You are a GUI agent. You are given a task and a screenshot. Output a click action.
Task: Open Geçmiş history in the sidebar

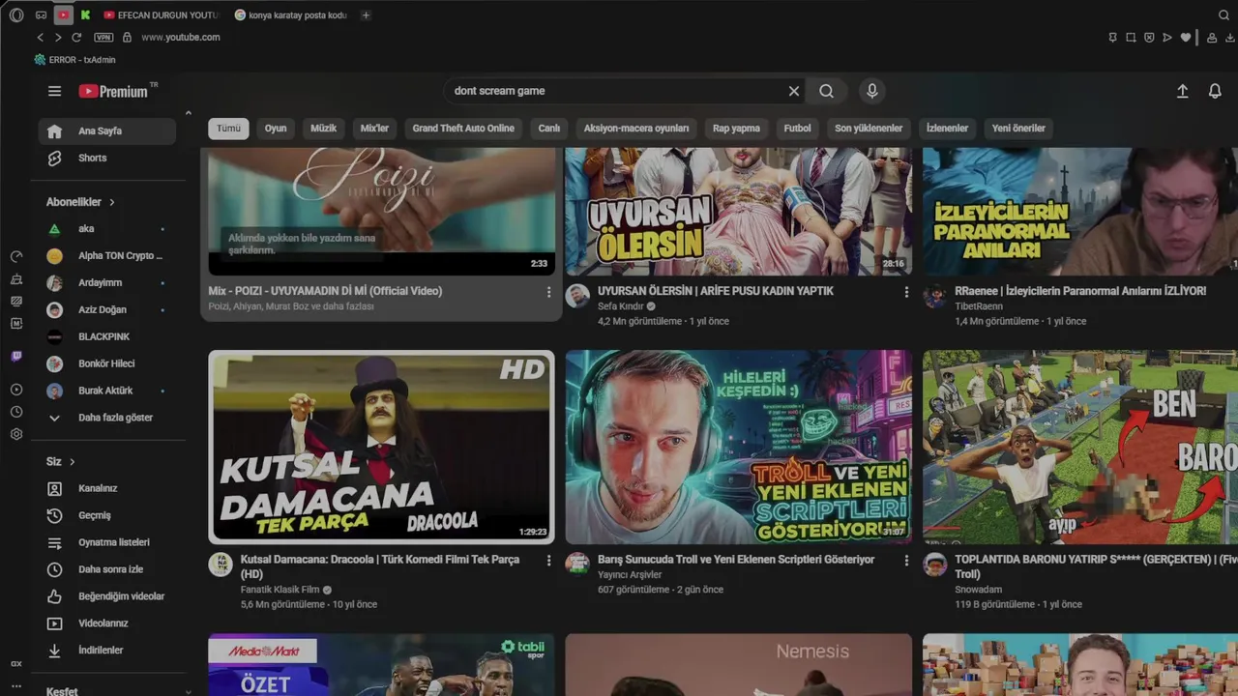pos(106,515)
